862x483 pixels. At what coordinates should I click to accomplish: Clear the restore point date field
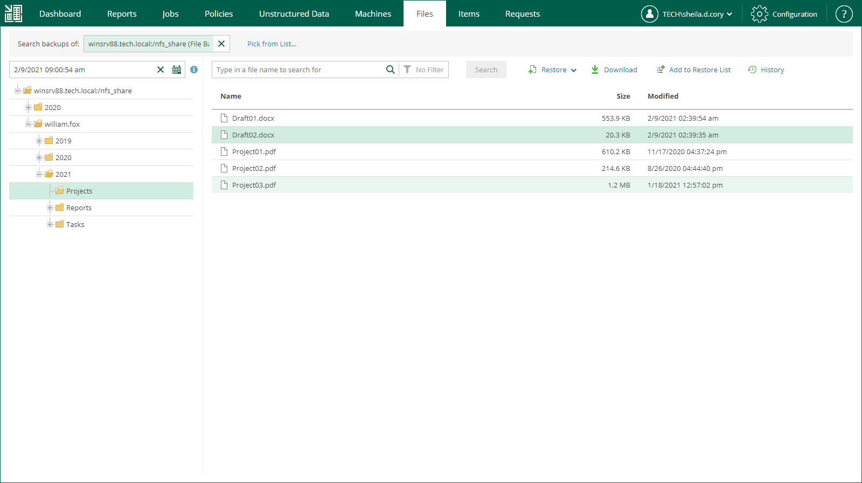pos(161,70)
